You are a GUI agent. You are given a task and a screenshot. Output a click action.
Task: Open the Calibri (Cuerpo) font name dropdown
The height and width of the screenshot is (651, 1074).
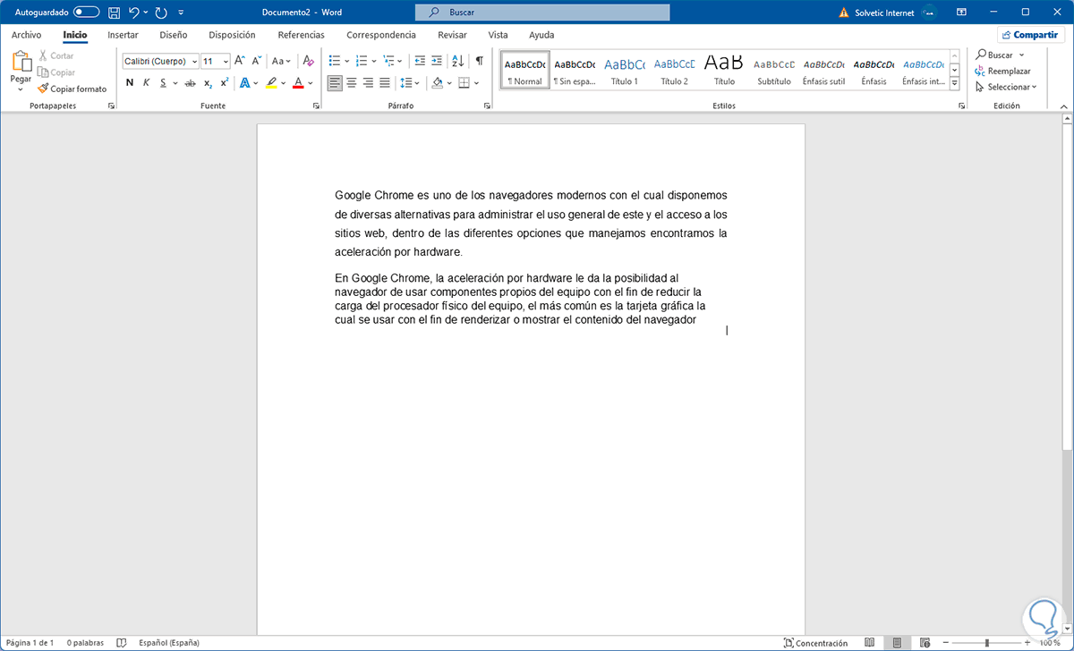pos(194,61)
